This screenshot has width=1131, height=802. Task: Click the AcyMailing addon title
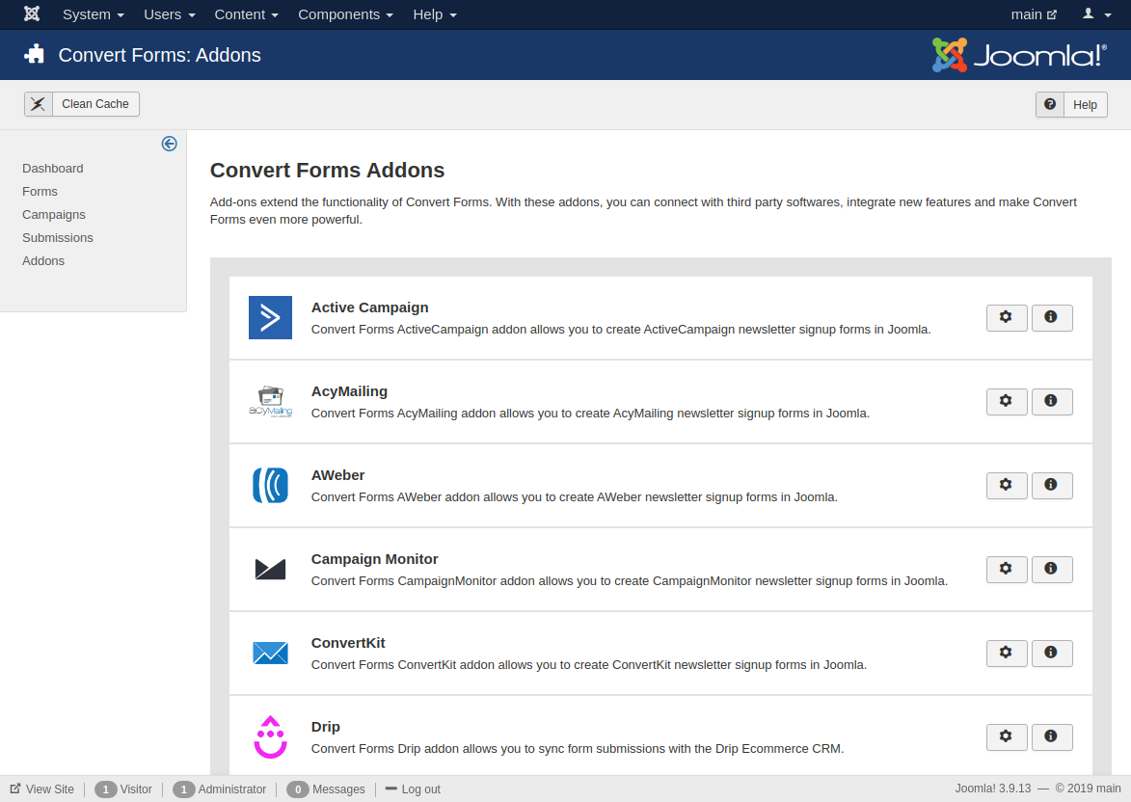(349, 391)
